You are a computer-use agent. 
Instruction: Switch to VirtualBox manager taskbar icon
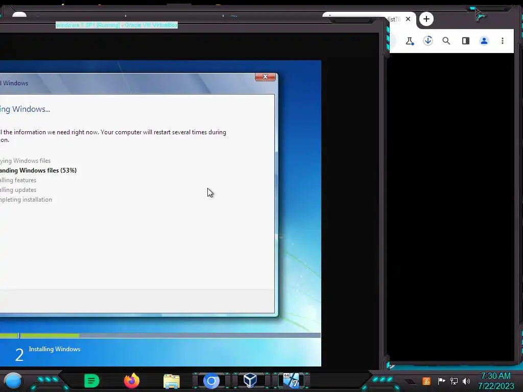point(250,380)
